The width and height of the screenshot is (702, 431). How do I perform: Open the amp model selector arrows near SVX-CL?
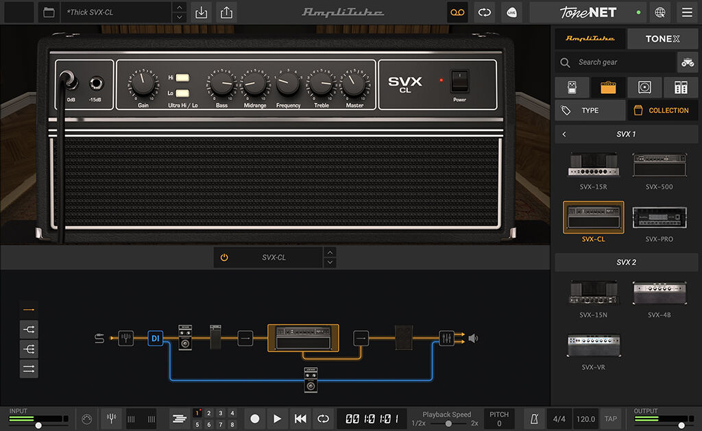pyautogui.click(x=330, y=257)
